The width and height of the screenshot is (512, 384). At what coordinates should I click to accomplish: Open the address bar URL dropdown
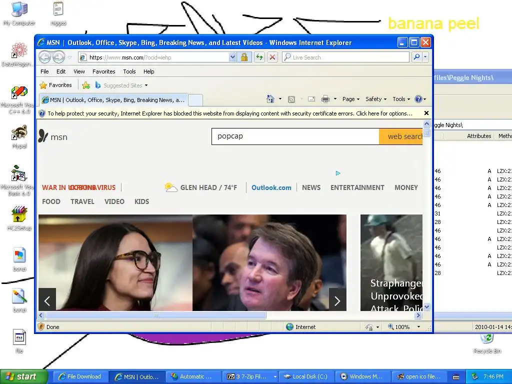pyautogui.click(x=232, y=57)
